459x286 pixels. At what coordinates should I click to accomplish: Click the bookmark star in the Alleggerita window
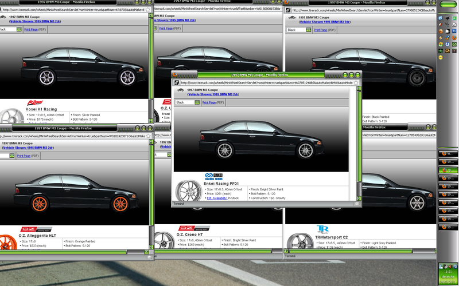pos(149,136)
